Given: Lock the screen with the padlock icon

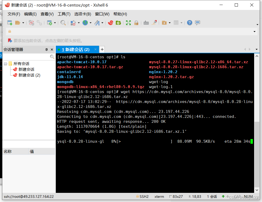Looking at the screenshot, I should click(137, 23).
